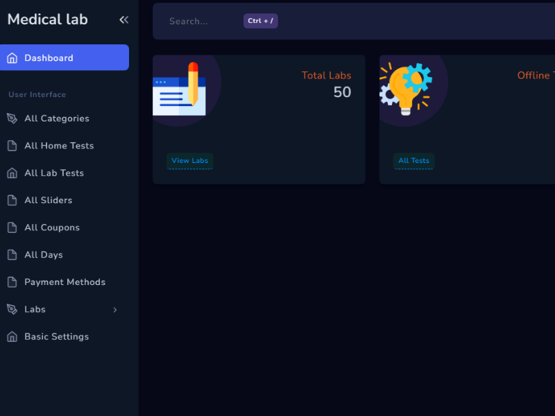Viewport: 555px width, 416px height.
Task: Click the All Categories pen icon
Action: point(12,119)
